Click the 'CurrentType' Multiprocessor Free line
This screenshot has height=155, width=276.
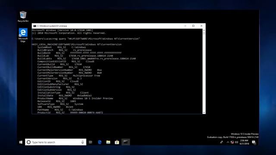click(x=69, y=76)
